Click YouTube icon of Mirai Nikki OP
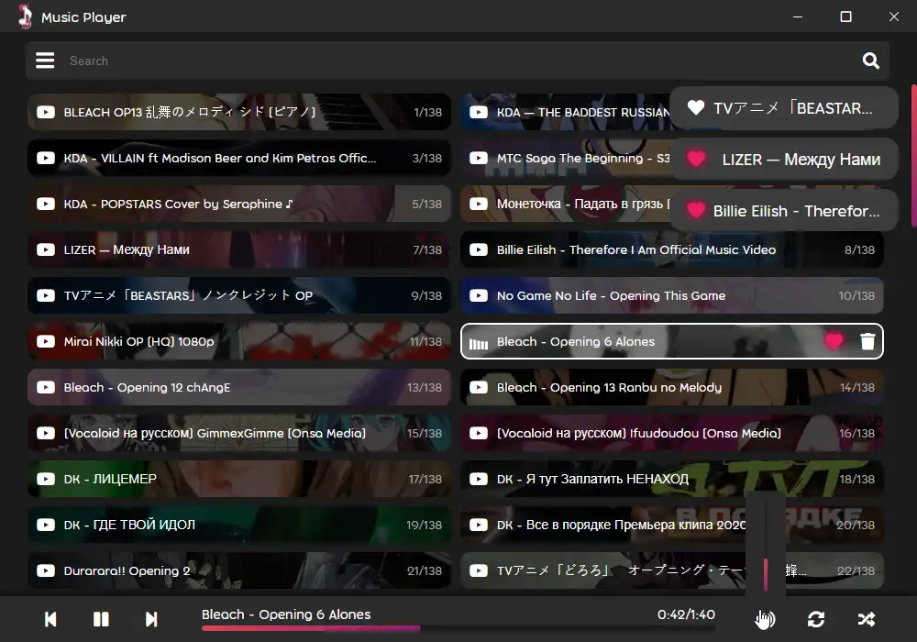This screenshot has width=917, height=642. click(x=46, y=341)
